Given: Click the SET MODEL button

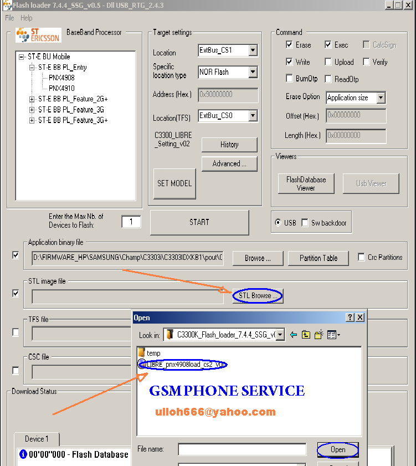Looking at the screenshot, I should (174, 183).
